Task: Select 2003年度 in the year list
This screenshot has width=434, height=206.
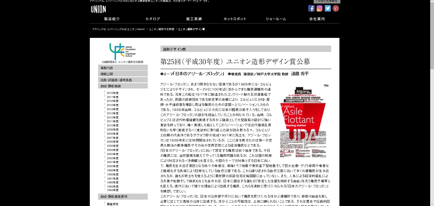Action: click(113, 154)
